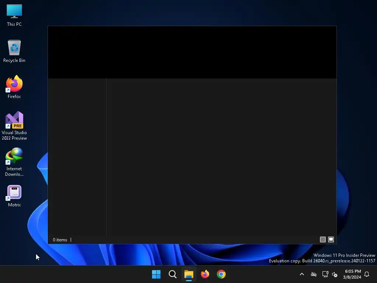Viewport: 377px width, 283px height.
Task: Click the "0 items" status text
Action: pyautogui.click(x=60, y=240)
